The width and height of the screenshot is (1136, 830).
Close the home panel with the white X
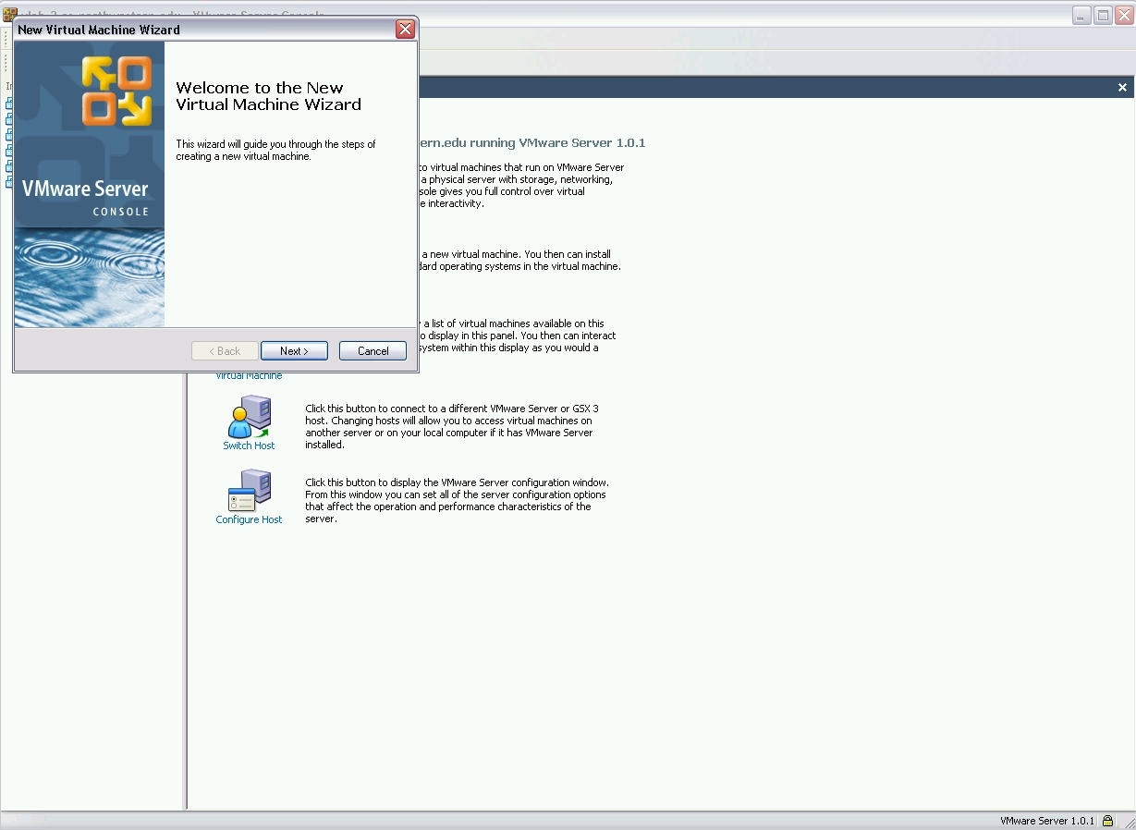1122,88
